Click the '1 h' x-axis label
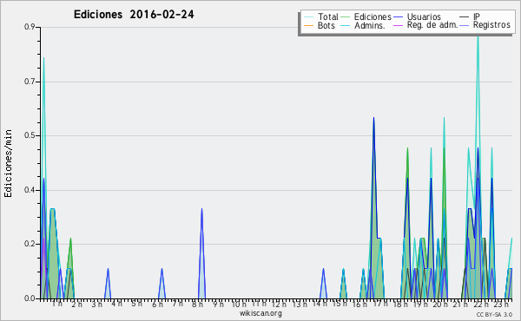This screenshot has width=521, height=321. [x=56, y=304]
